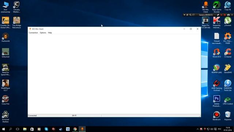Image resolution: width=234 pixels, height=132 pixels.
Task: Select the µTorrent desktop shortcut
Action: click(x=228, y=22)
